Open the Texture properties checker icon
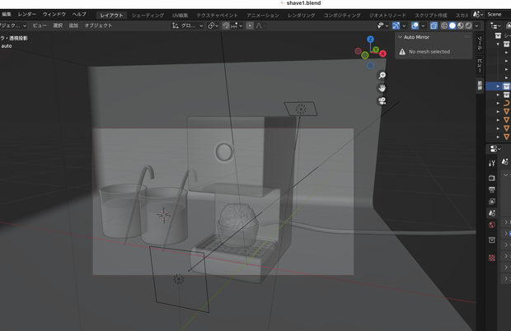The image size is (511, 331). (492, 258)
